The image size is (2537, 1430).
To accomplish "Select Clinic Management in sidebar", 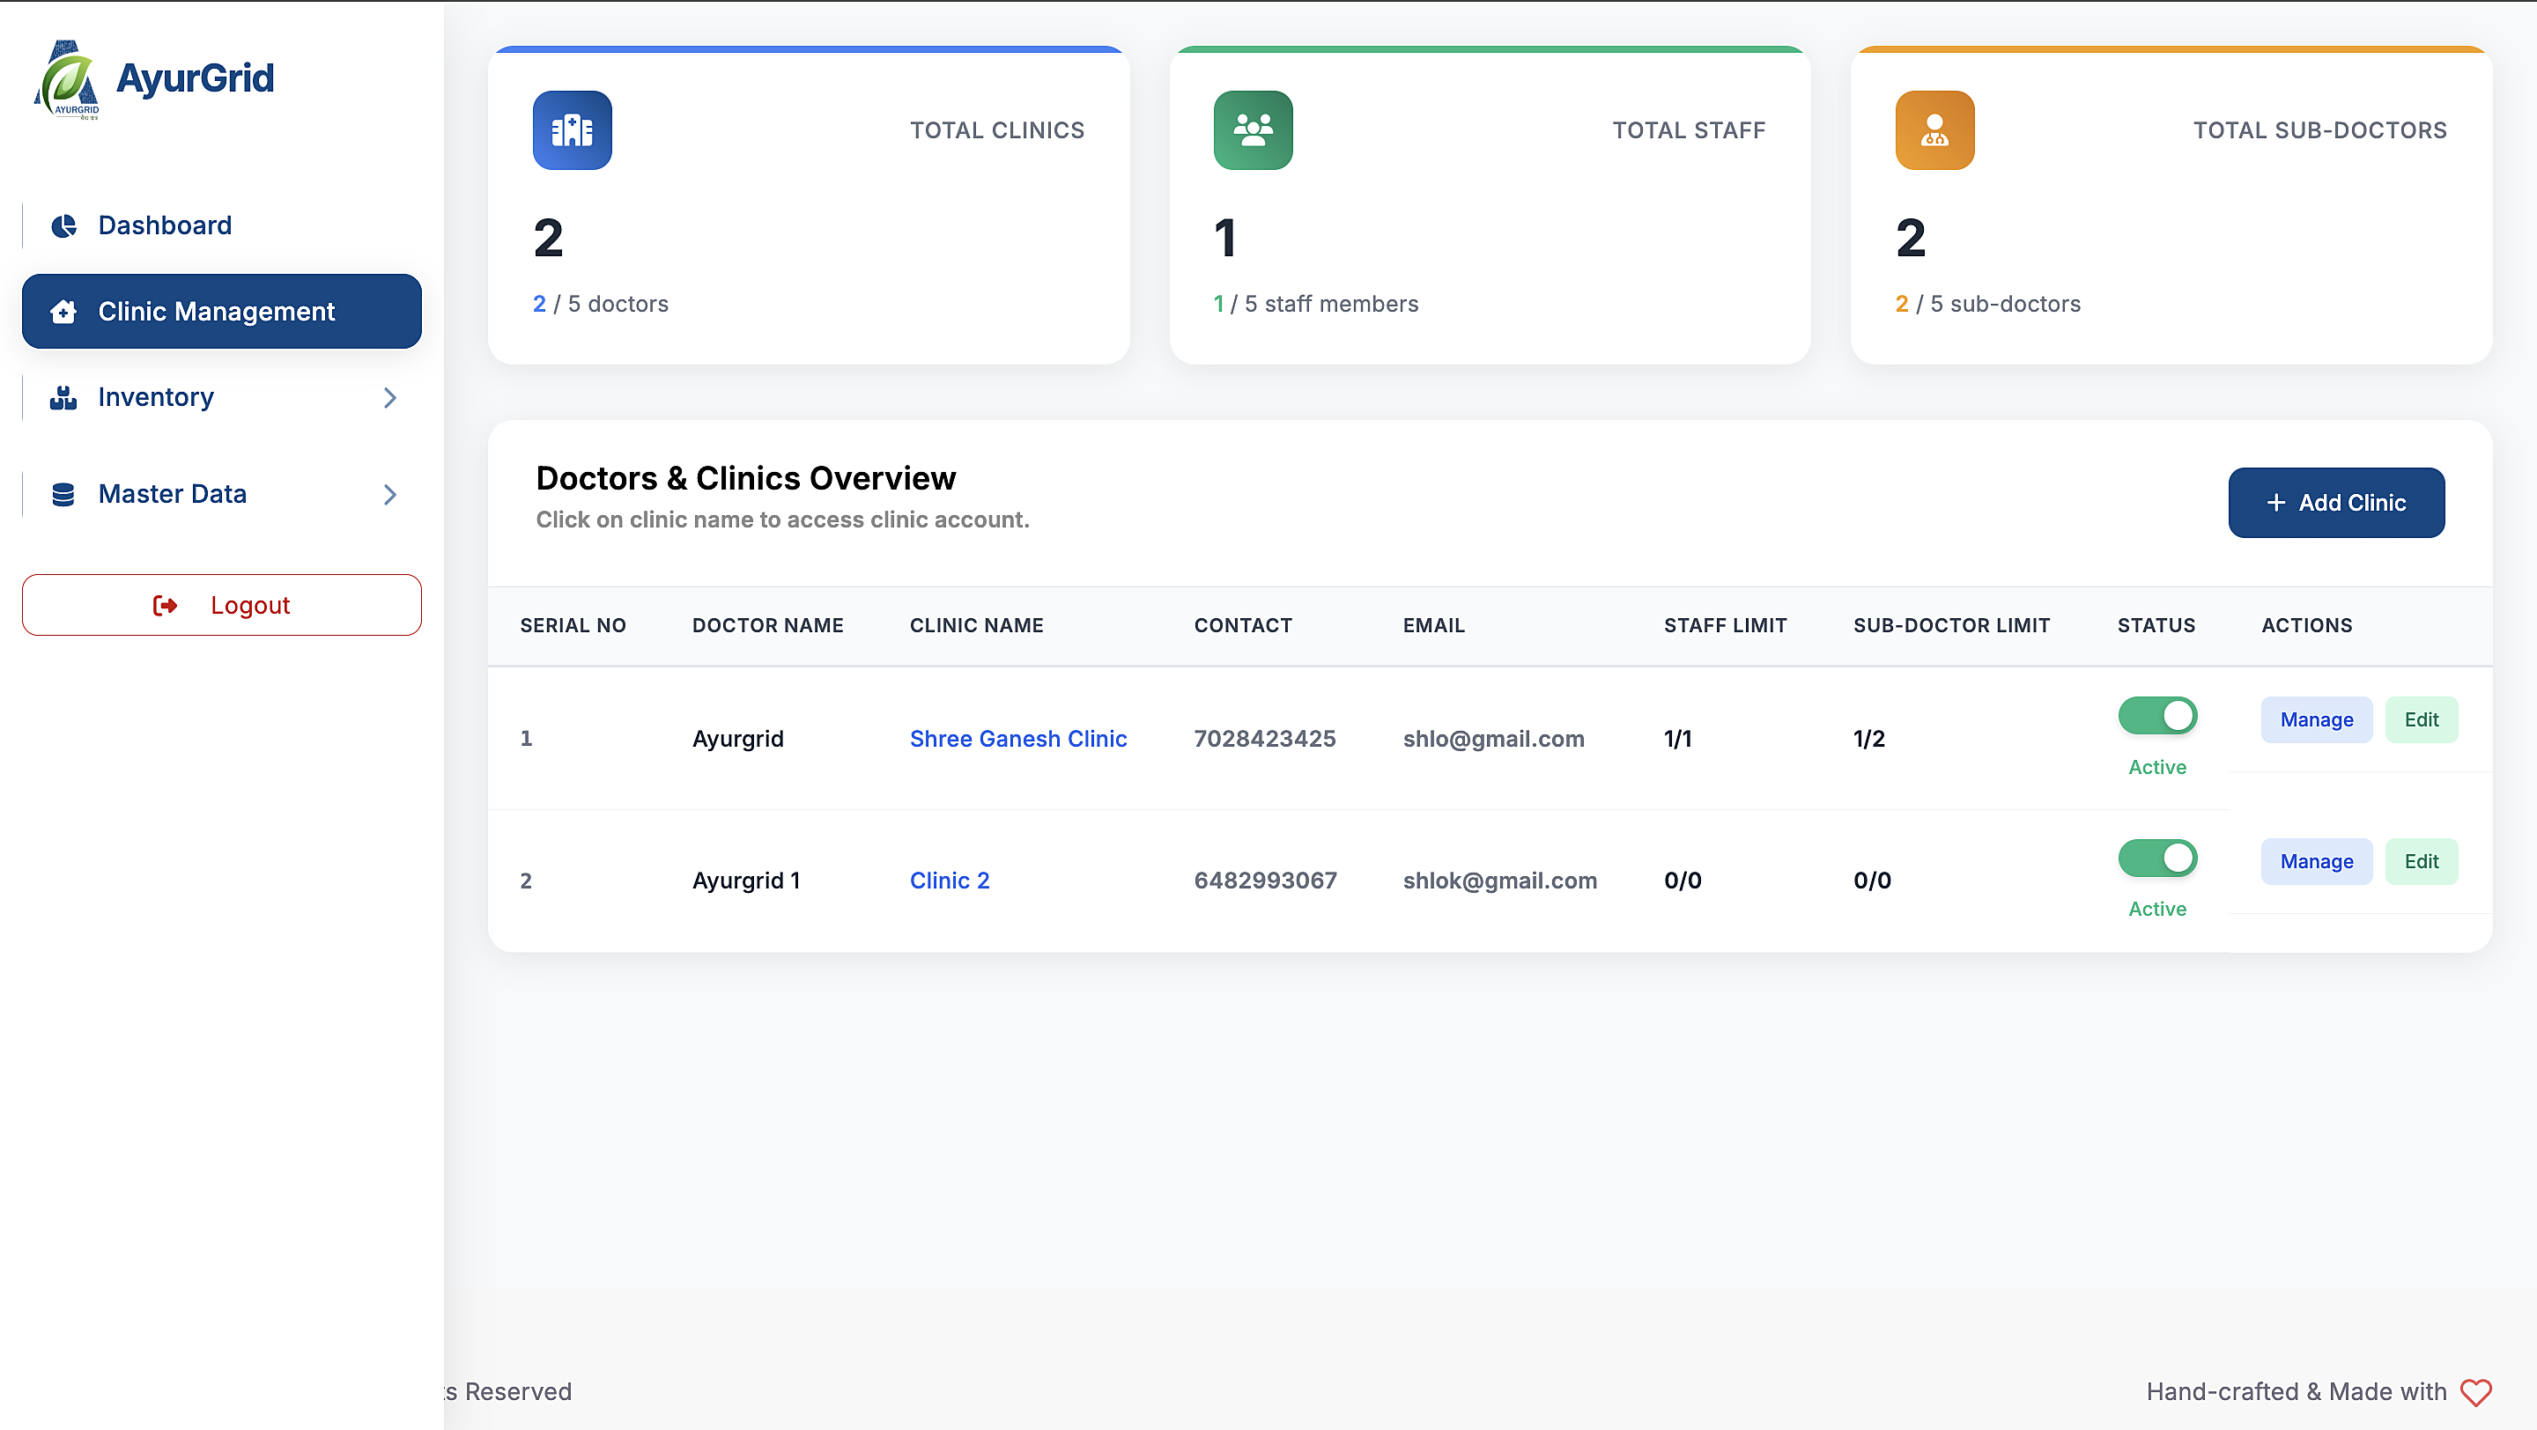I will click(222, 311).
